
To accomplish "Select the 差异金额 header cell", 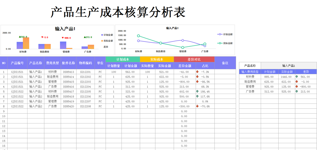I will tap(185, 66).
